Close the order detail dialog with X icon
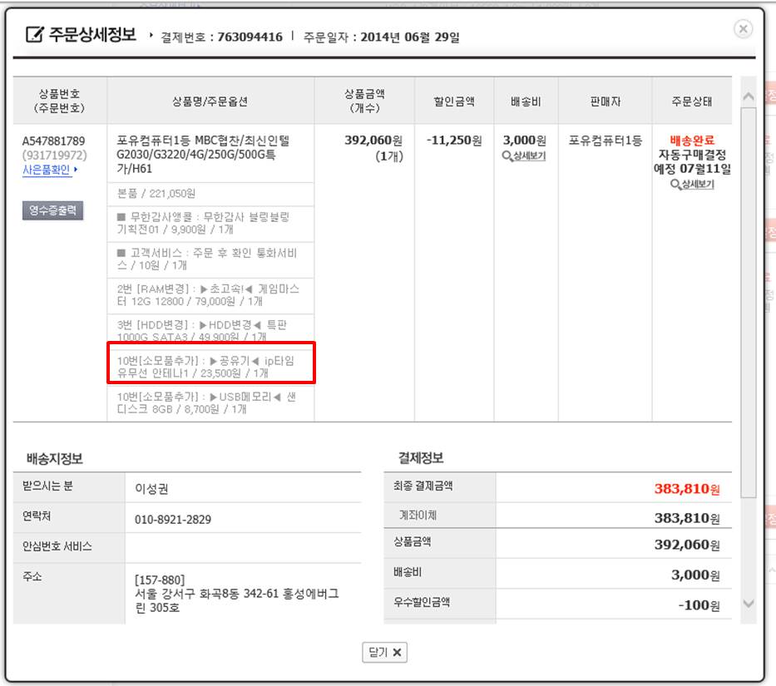Image resolution: width=776 pixels, height=686 pixels. point(743,29)
